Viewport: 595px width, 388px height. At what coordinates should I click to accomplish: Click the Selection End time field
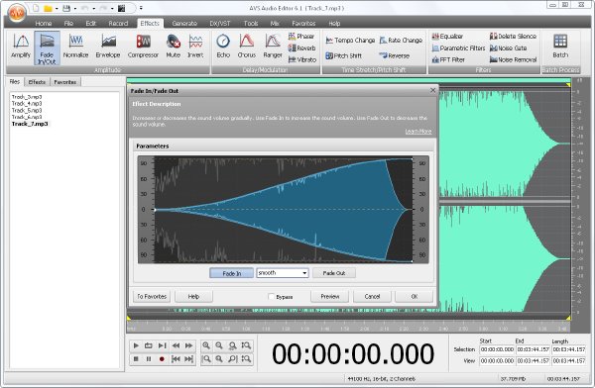(534, 349)
